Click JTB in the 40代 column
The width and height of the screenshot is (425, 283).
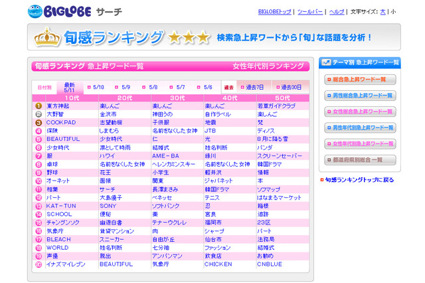211,131
